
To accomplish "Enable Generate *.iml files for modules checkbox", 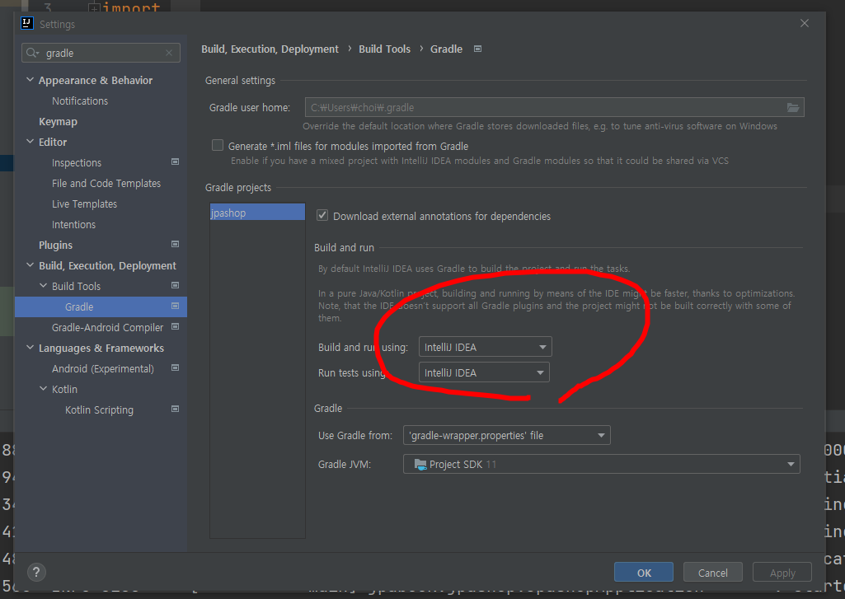I will (218, 146).
